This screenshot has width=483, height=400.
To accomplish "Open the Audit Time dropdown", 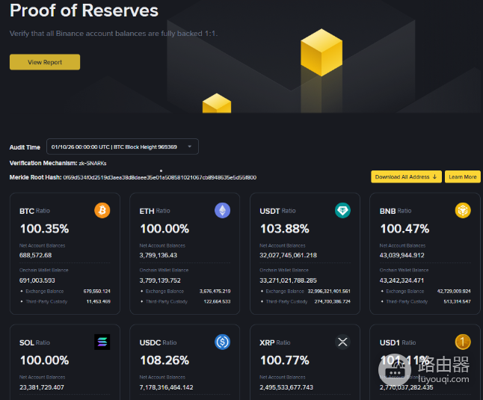I will pos(123,147).
